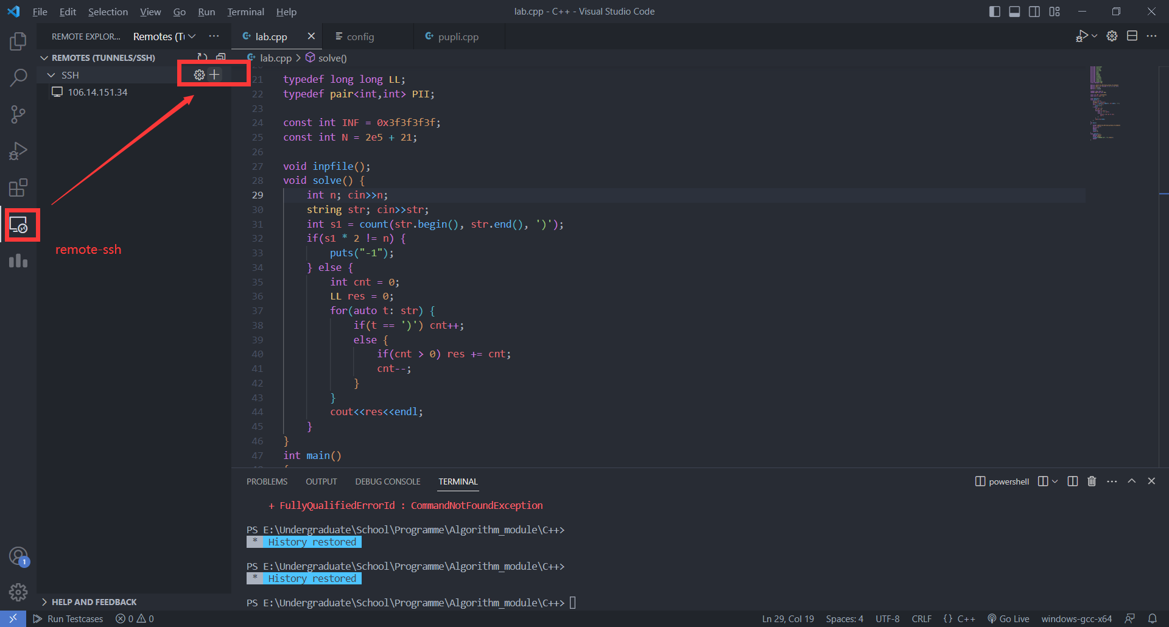Screen dimensions: 1169x627
Task: Click Run Testcases in status bar
Action: (68, 618)
